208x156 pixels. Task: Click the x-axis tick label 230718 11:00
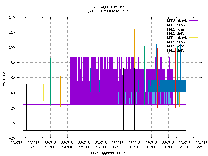[17, 145]
